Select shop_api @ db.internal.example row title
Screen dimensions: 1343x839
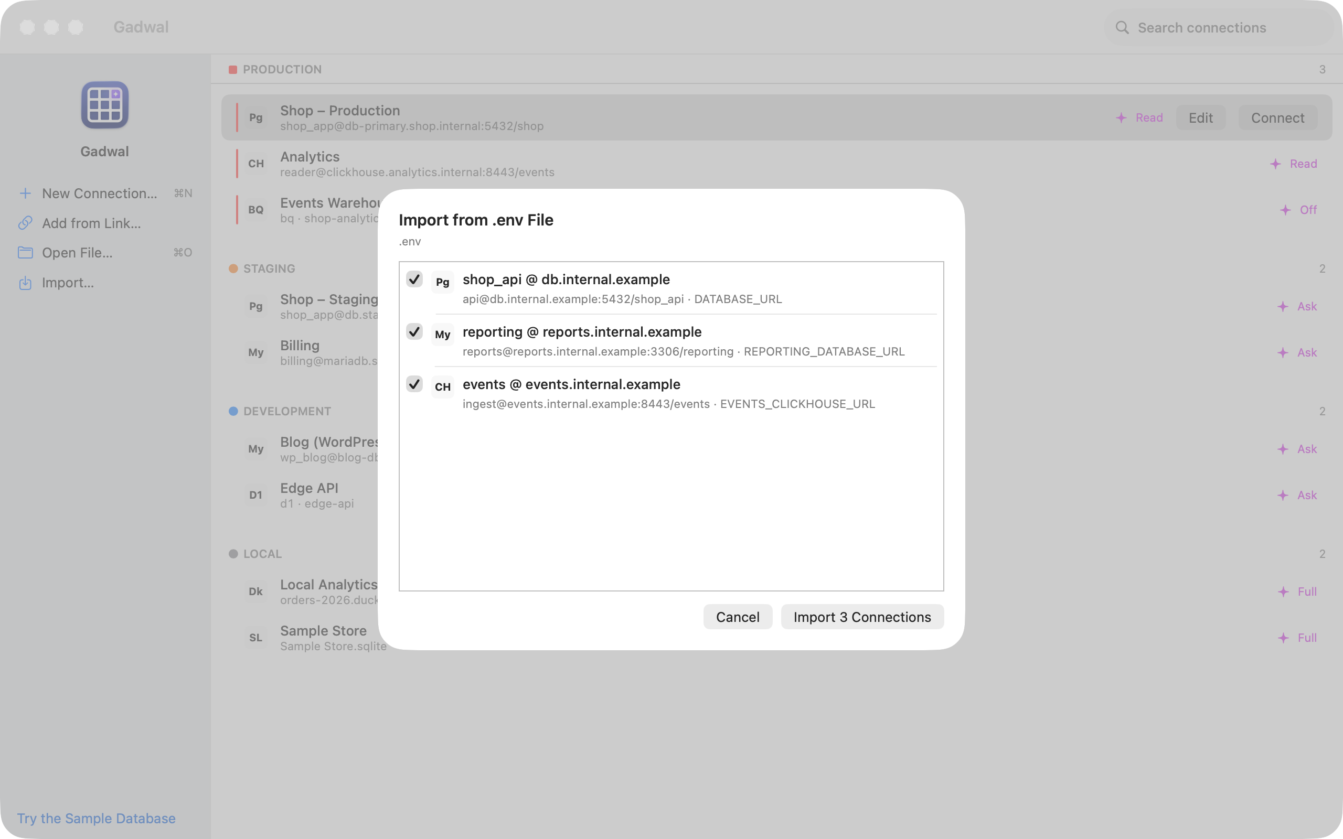(566, 279)
